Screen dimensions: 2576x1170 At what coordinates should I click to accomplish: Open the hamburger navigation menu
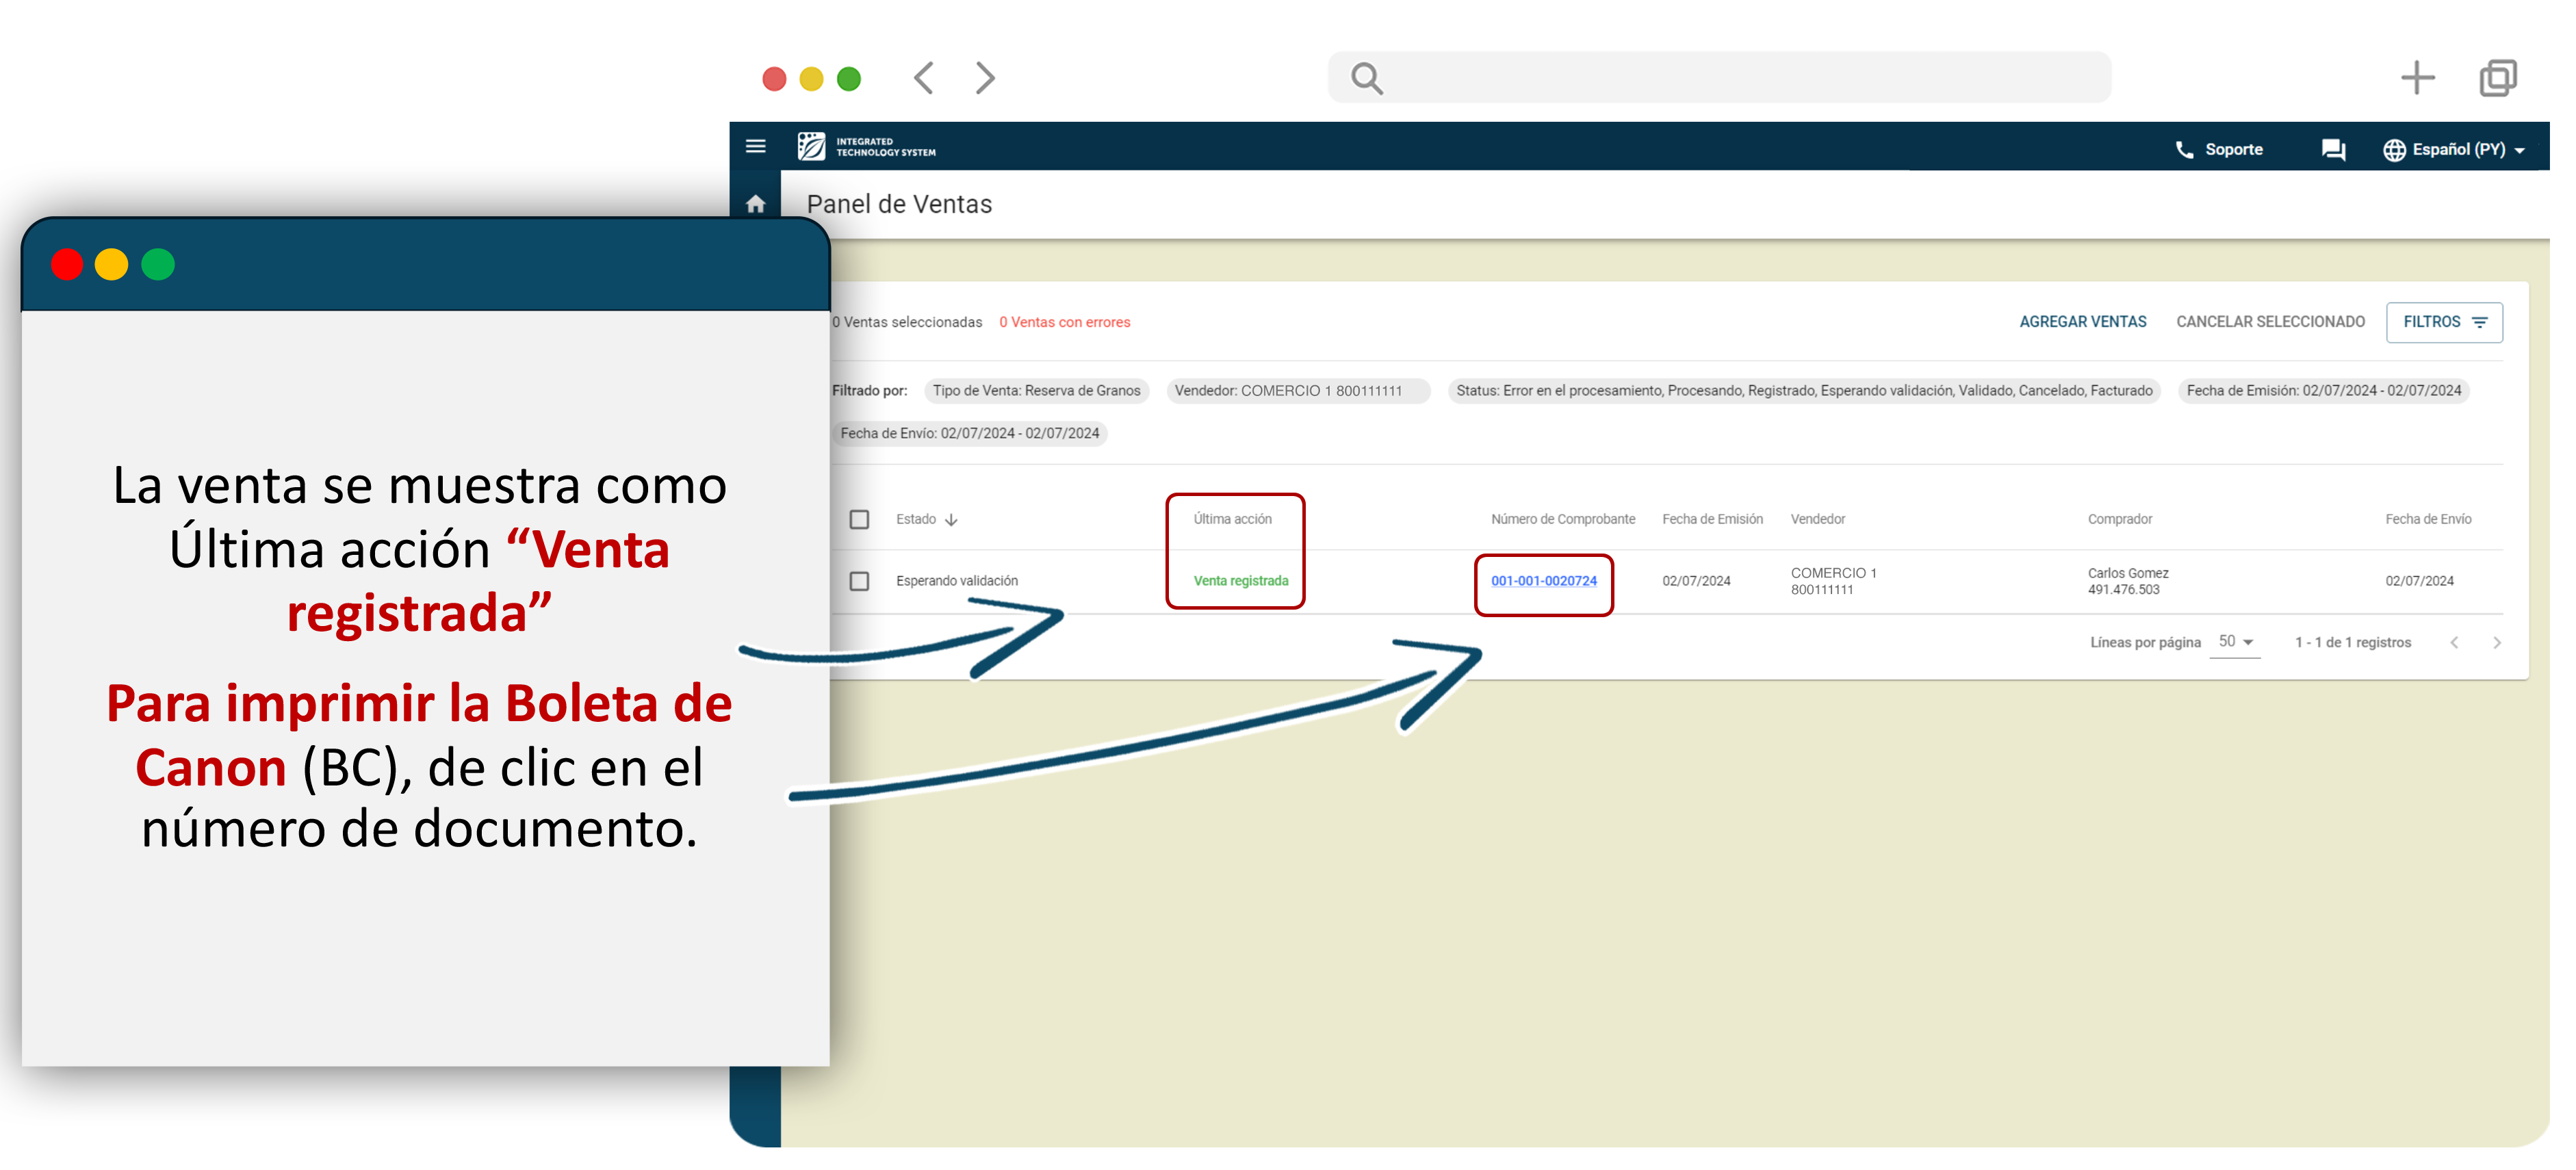755,147
